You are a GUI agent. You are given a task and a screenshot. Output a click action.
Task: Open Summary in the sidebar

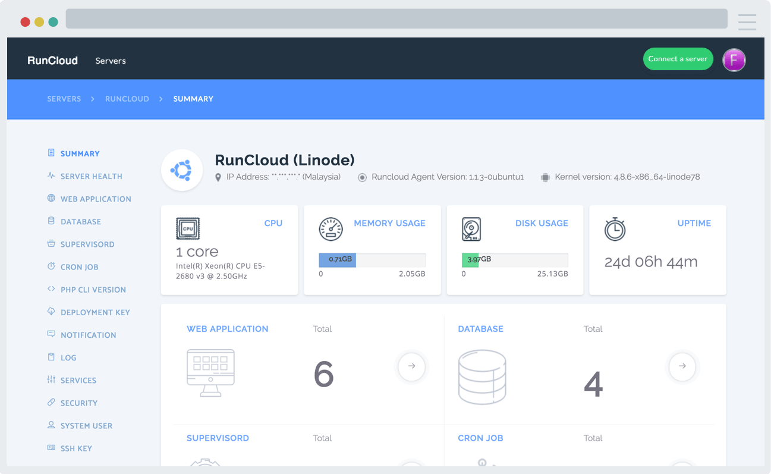80,153
